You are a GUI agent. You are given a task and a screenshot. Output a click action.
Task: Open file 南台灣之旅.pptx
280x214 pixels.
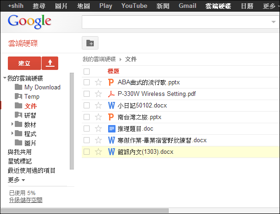coord(140,117)
